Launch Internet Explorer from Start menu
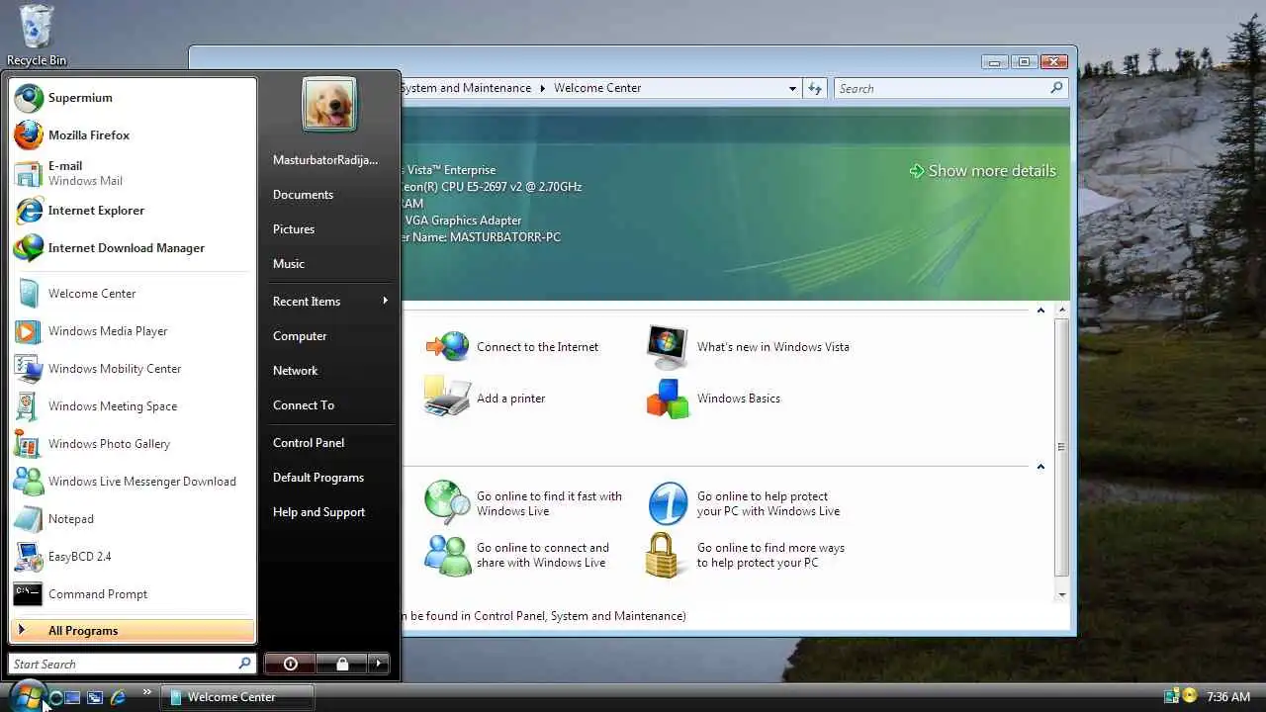 pyautogui.click(x=132, y=211)
